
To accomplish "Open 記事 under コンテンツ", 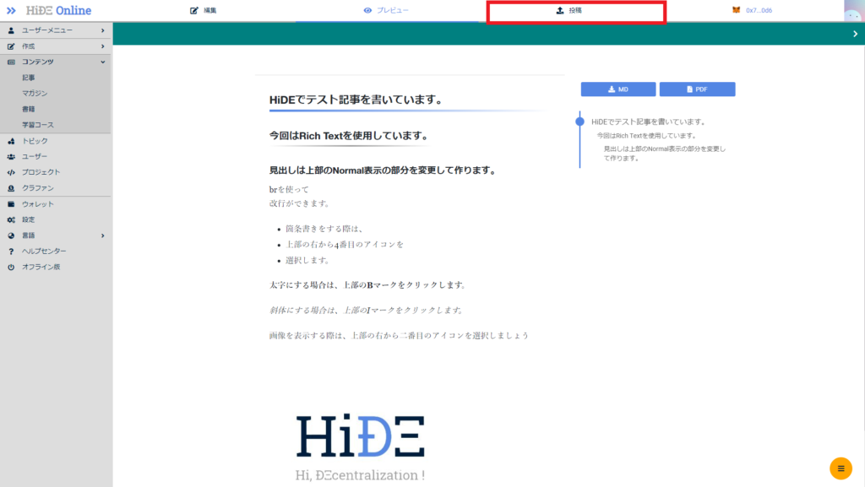I will pos(29,78).
